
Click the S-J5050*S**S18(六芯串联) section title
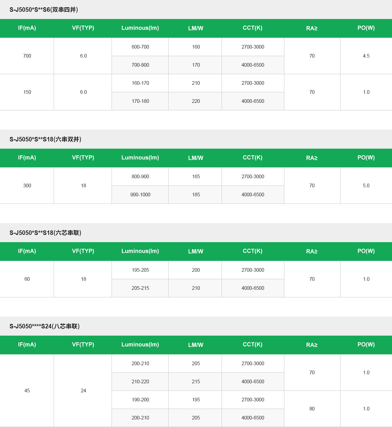pyautogui.click(x=45, y=233)
